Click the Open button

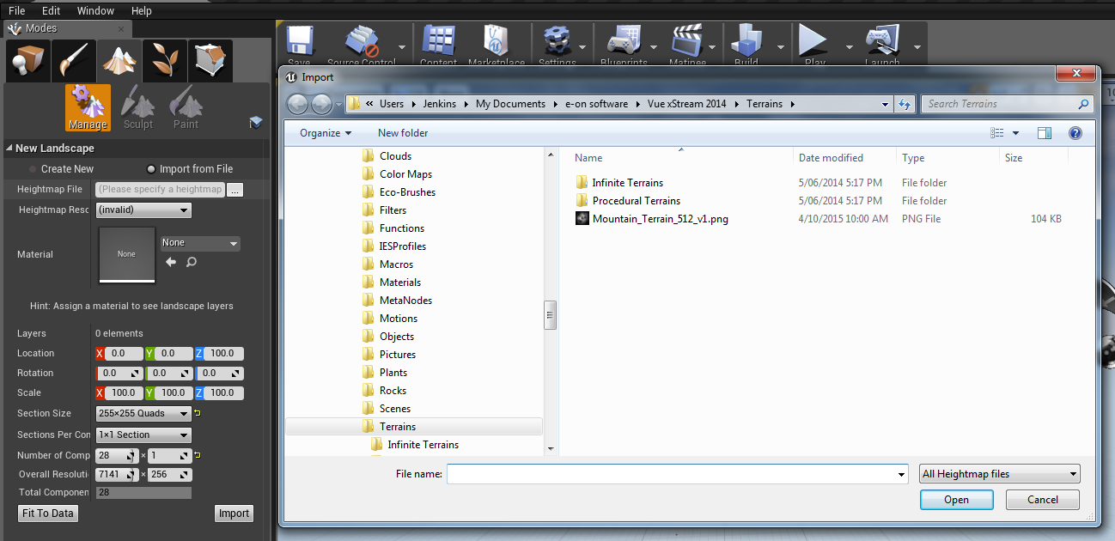coord(956,500)
